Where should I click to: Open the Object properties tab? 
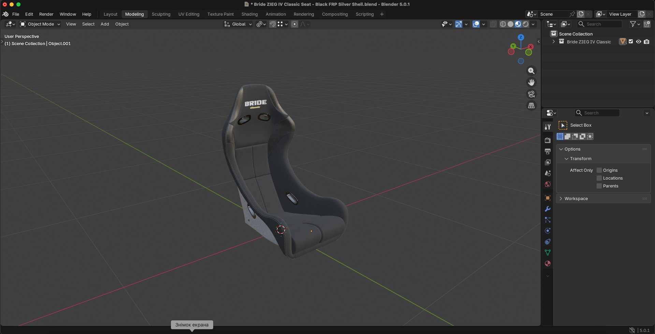coord(548,198)
